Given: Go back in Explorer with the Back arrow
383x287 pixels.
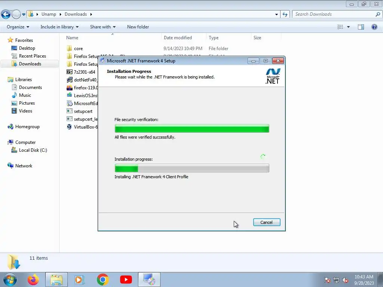Looking at the screenshot, I should coord(6,15).
